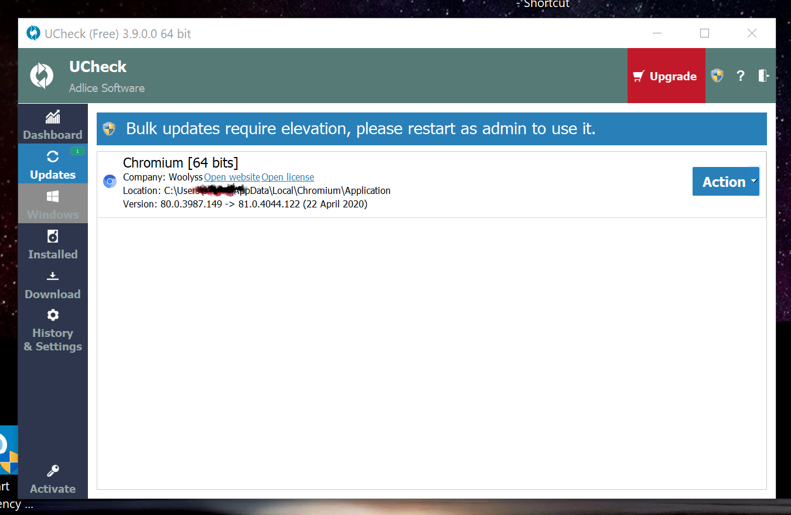The width and height of the screenshot is (791, 515).
Task: Open help via the question mark icon
Action: coord(741,76)
